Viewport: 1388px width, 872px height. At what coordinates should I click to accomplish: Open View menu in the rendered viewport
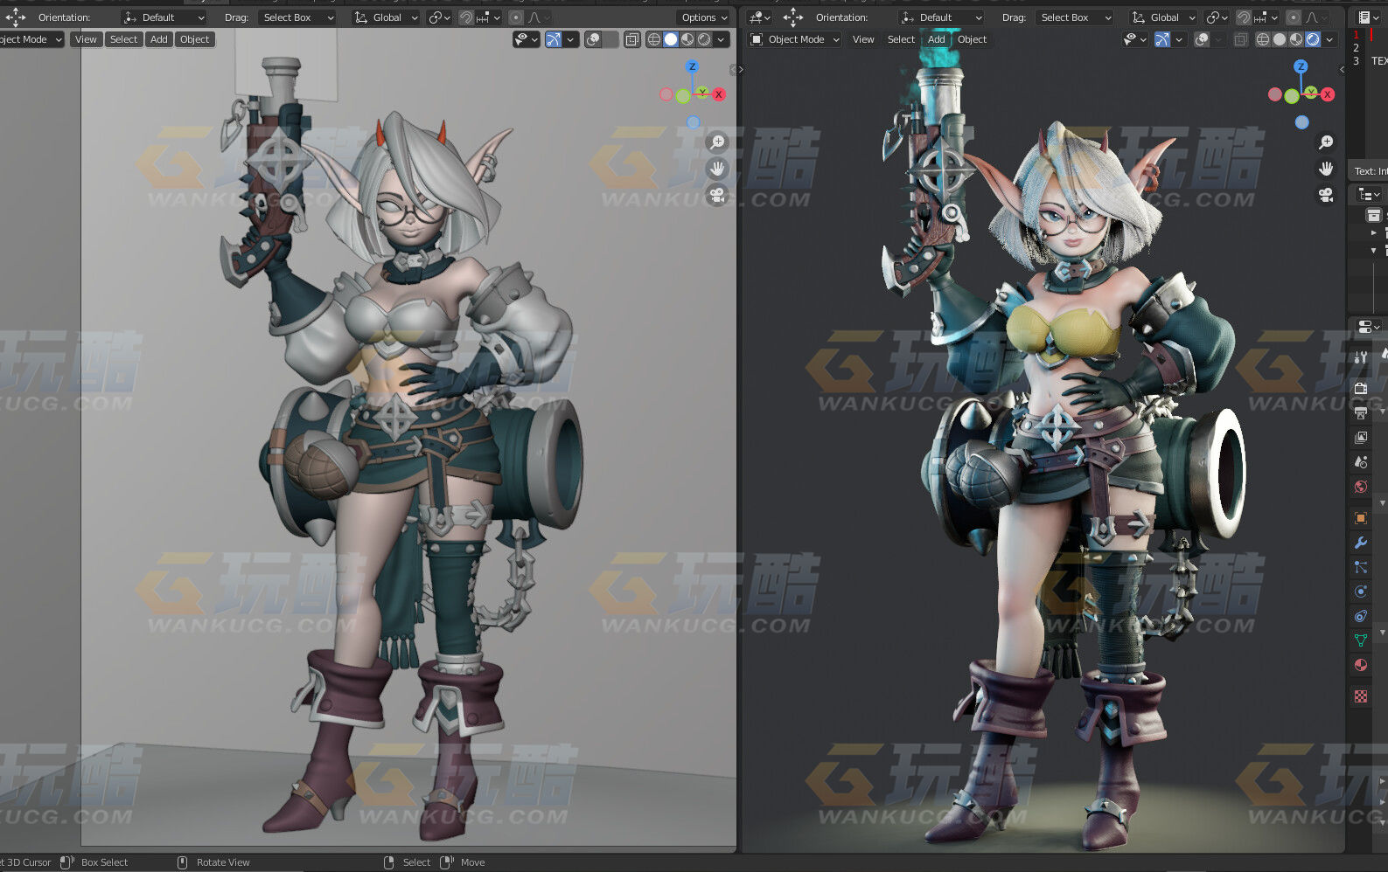click(x=863, y=39)
